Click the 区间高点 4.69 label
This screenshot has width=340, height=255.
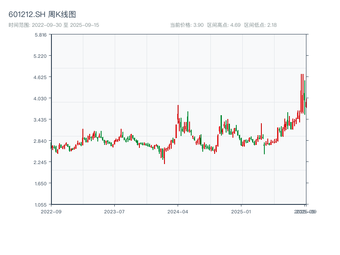click(x=224, y=25)
